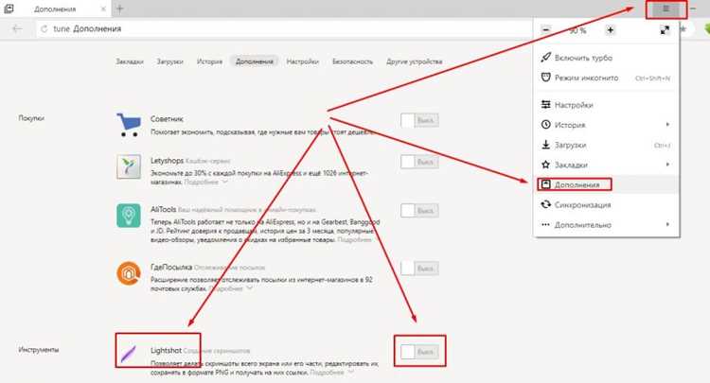Click the ГдеПосылка orange icon

pyautogui.click(x=129, y=273)
